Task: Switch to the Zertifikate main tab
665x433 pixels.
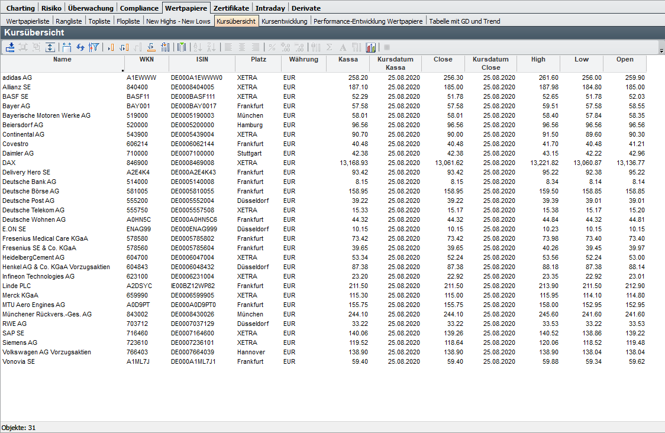Action: coord(231,8)
